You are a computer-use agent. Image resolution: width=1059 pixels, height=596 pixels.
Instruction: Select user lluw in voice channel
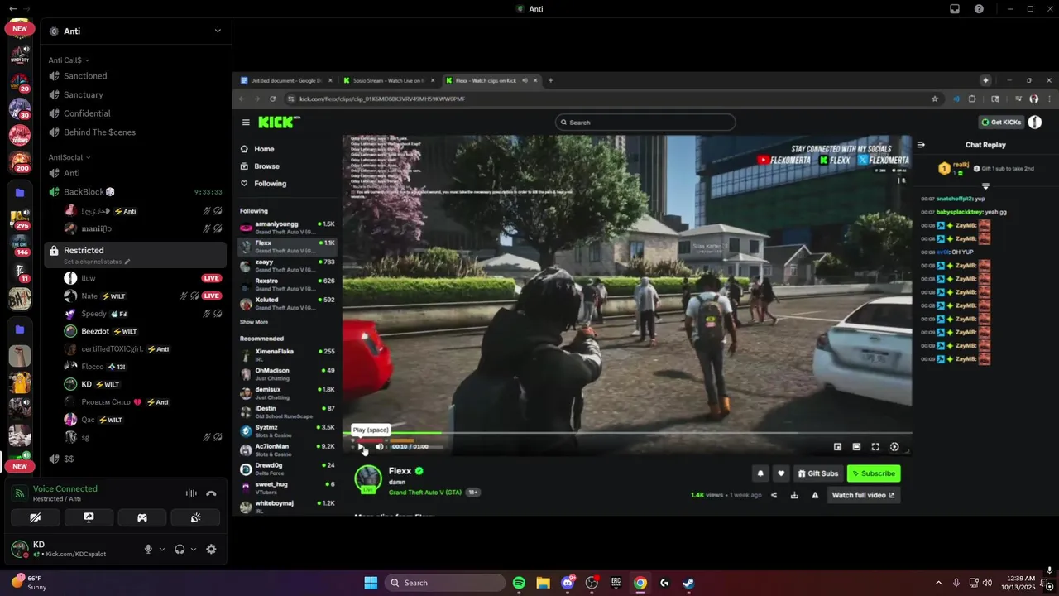[x=135, y=278]
